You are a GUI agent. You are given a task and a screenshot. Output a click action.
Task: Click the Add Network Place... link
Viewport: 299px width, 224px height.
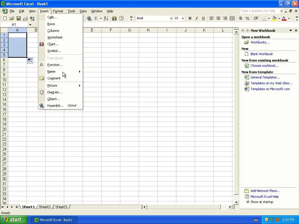[x=265, y=191]
